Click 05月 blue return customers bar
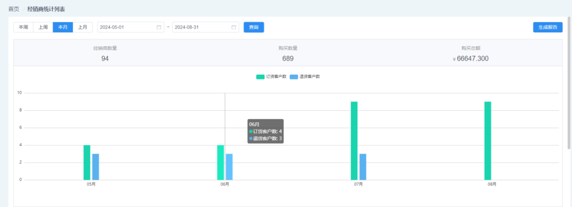Image resolution: width=572 pixels, height=207 pixels. click(95, 167)
